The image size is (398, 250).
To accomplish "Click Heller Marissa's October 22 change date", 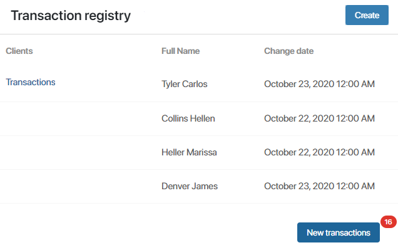I will coord(319,152).
